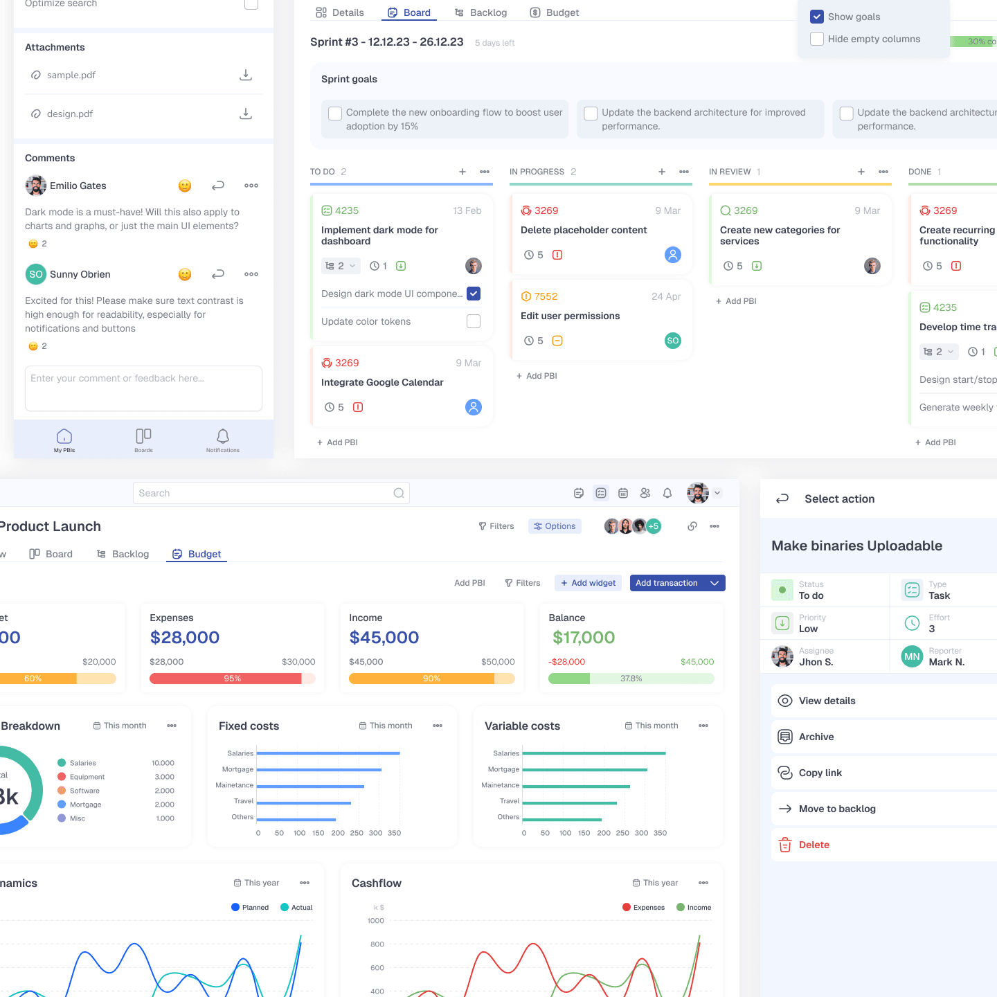This screenshot has width=997, height=997.
Task: Expand subtasks dropdown on Implement dark mode card
Action: click(341, 266)
